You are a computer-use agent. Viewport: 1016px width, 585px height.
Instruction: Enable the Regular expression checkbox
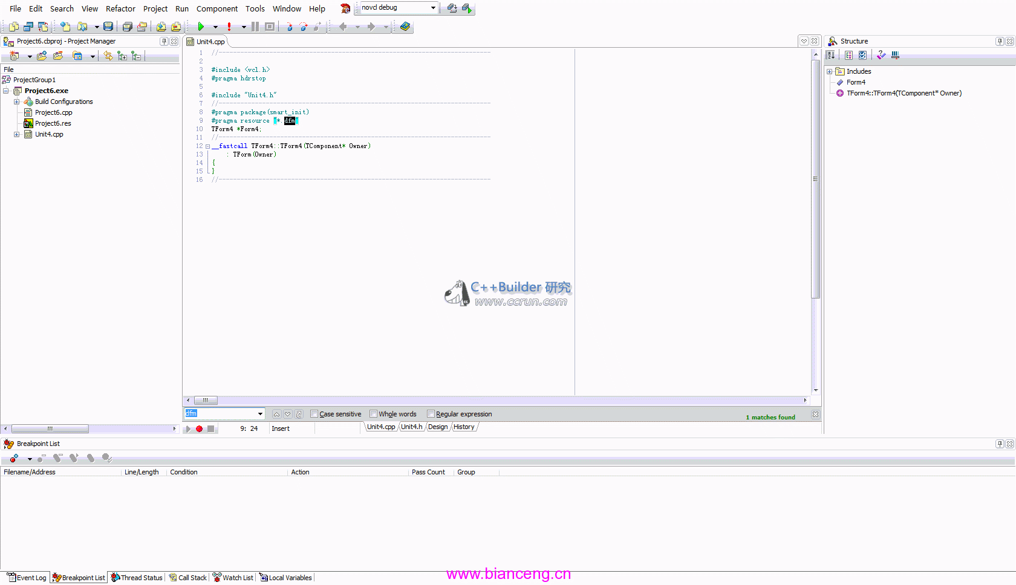[x=431, y=414]
